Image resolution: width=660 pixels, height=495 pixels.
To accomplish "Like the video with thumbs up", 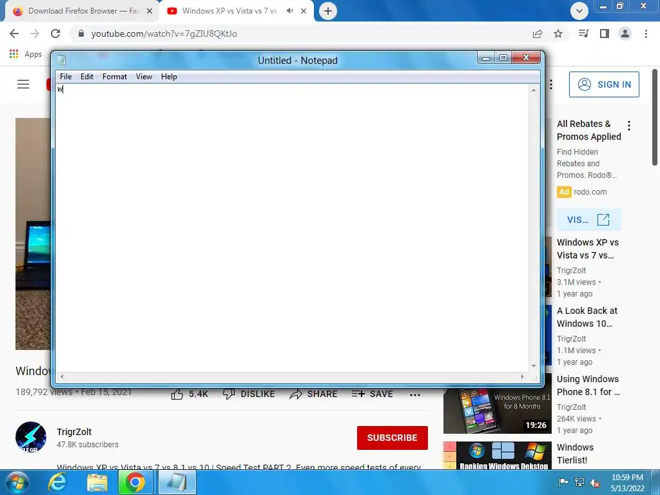I will pos(189,394).
